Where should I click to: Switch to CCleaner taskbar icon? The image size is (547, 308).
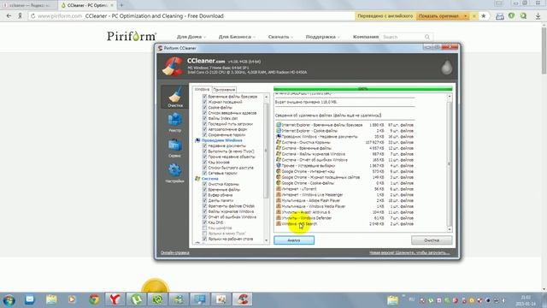pos(243,299)
